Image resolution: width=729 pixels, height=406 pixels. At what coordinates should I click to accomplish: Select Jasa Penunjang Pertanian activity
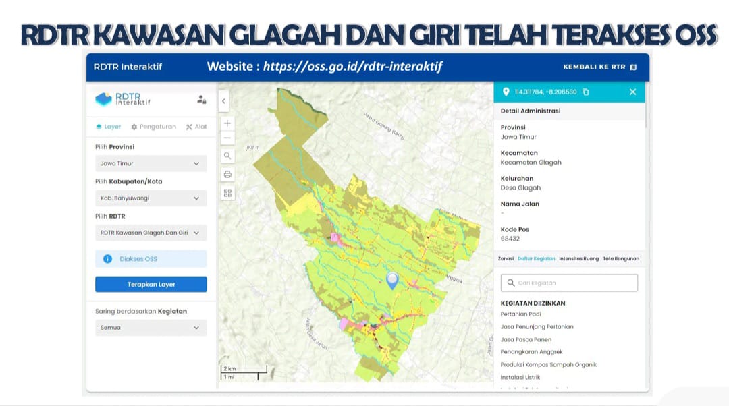(x=537, y=327)
